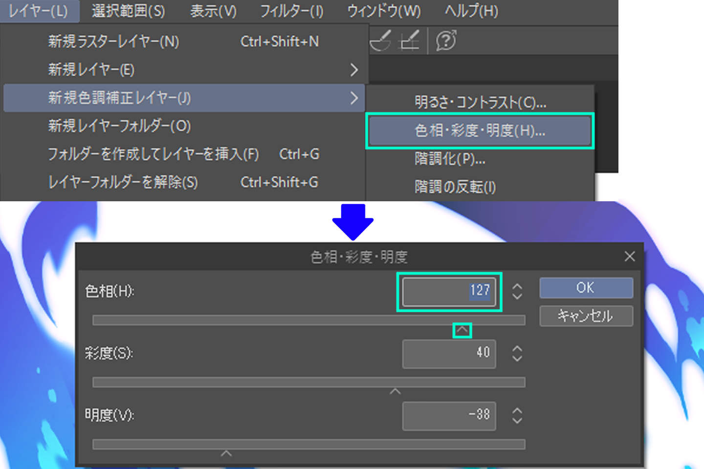Open the レイヤー(L) menu
Screen dimensions: 704x469
tap(39, 11)
